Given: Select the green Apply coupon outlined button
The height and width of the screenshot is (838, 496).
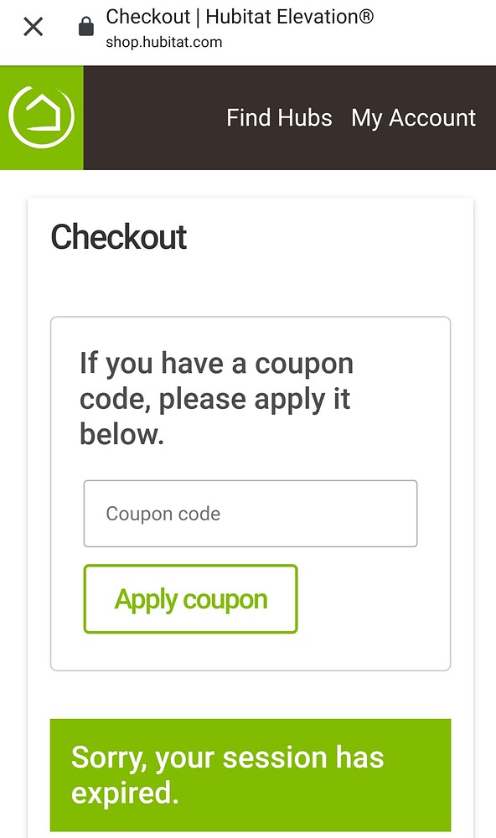Looking at the screenshot, I should tap(190, 598).
